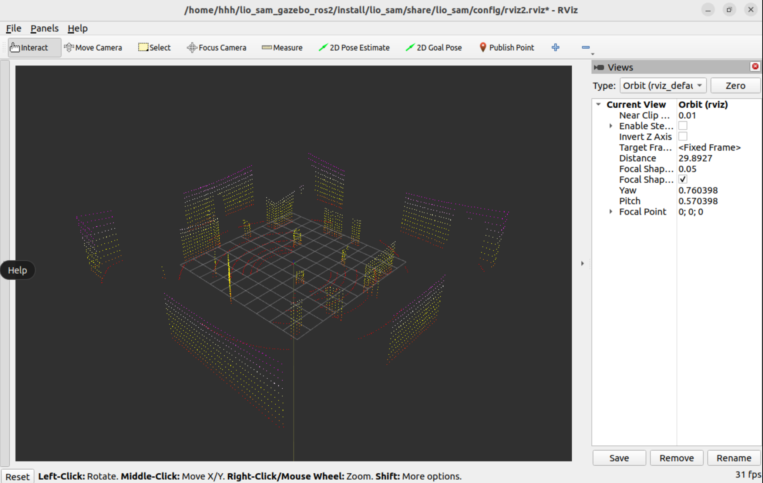Viewport: 763px width, 483px height.
Task: Toggle the Enable Stereo checkbox
Action: pos(683,126)
